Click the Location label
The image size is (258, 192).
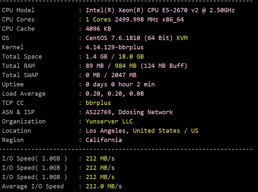click(x=17, y=131)
